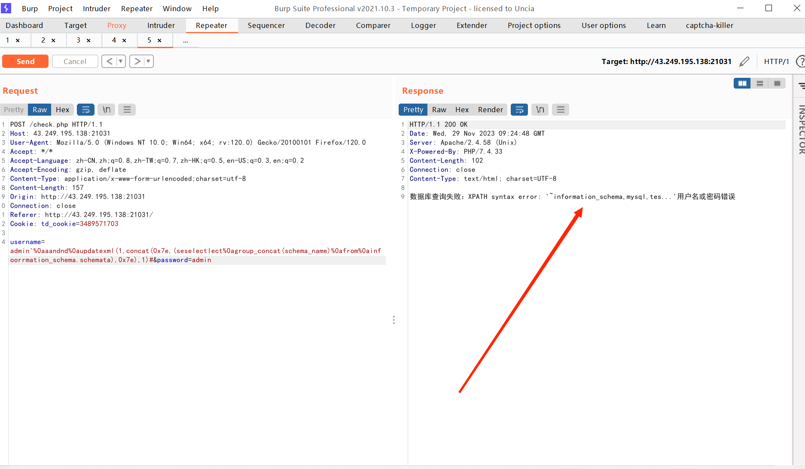Viewport: 805px width, 469px height.
Task: Open the Repeater menu in menu bar
Action: 137,9
